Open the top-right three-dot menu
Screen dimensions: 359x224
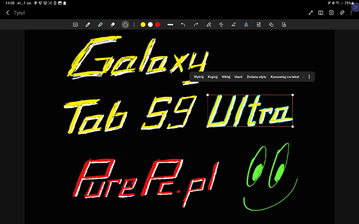pyautogui.click(x=351, y=13)
